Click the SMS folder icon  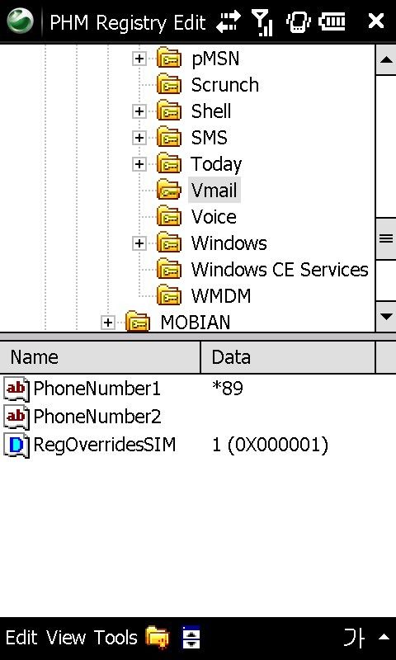[x=169, y=137]
